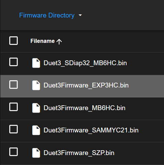Click the file icon beside Duet3_SDiap32_MB6HC.bin

click(36, 63)
